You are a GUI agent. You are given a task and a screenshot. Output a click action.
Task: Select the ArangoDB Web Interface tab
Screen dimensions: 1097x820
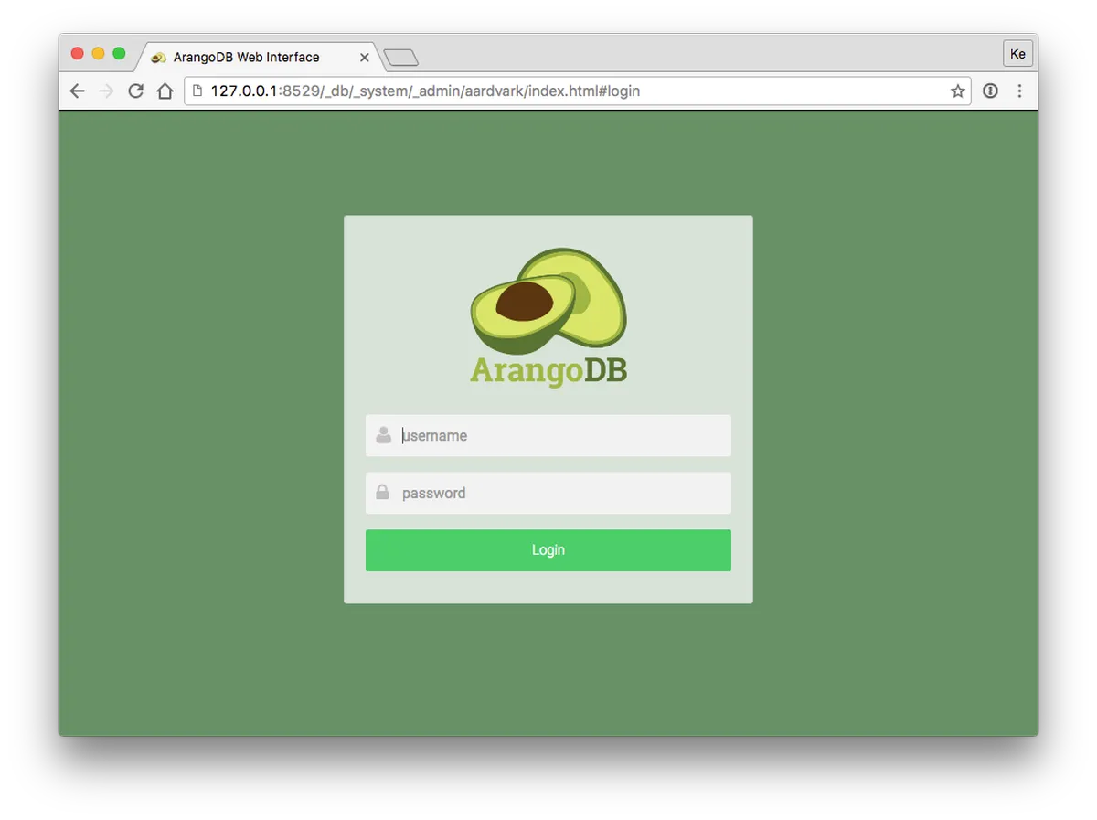257,57
